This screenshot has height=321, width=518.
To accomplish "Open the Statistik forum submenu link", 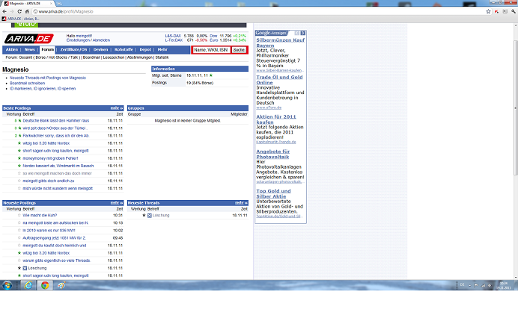I will click(x=162, y=57).
